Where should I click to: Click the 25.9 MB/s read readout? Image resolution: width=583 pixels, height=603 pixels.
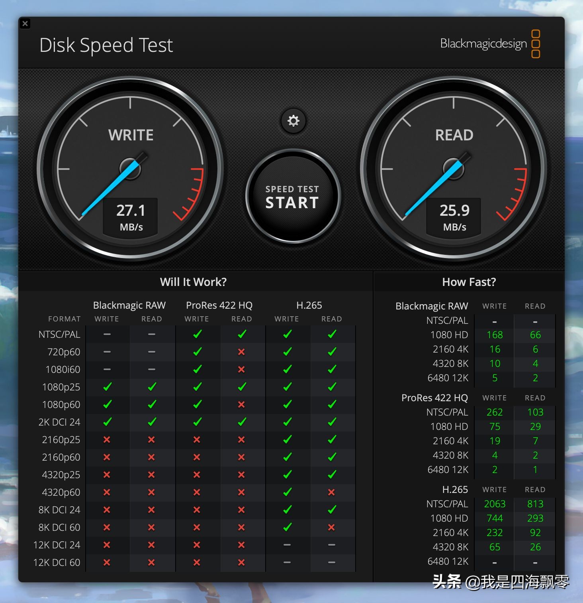tap(454, 217)
